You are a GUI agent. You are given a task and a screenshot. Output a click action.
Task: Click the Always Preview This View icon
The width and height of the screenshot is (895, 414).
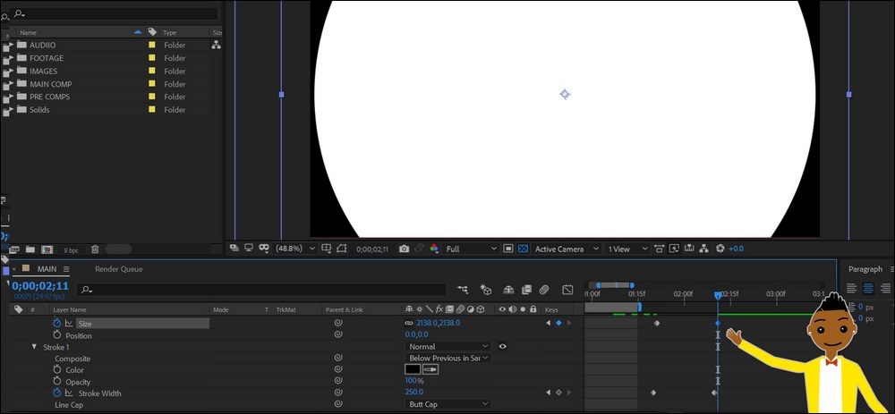[x=234, y=248]
